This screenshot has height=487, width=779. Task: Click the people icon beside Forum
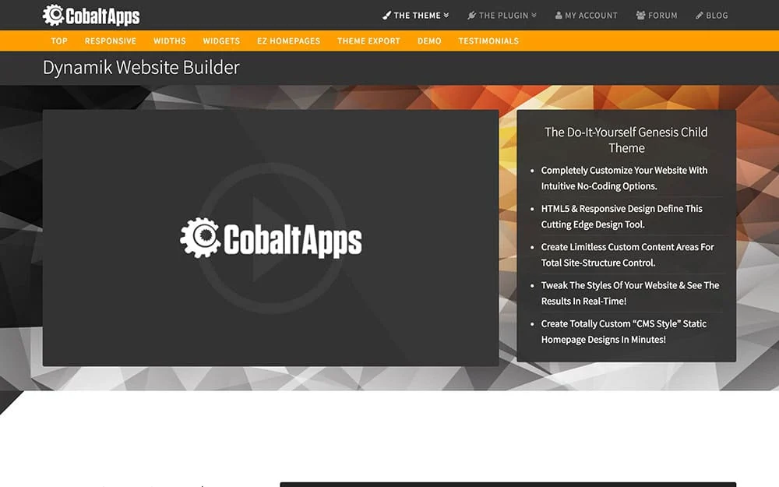tap(640, 16)
